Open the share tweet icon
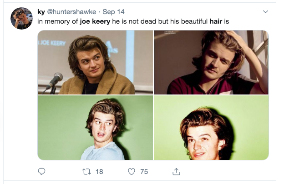The width and height of the screenshot is (284, 184). click(x=176, y=171)
